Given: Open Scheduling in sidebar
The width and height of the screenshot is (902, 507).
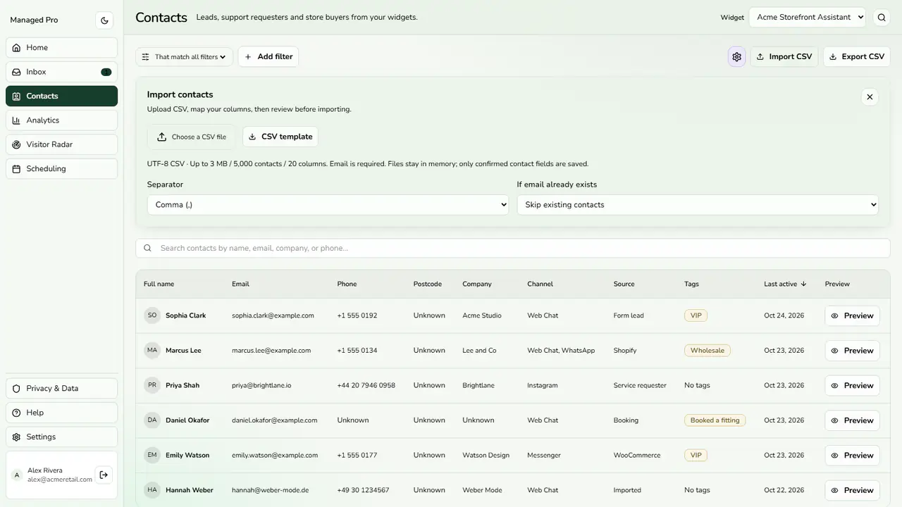Looking at the screenshot, I should (61, 169).
